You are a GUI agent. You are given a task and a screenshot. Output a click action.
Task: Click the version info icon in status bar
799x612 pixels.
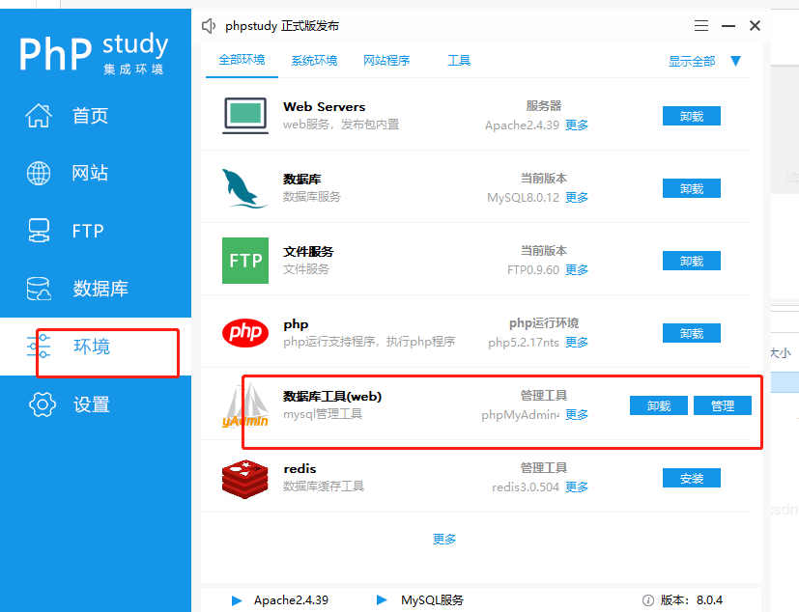[648, 600]
